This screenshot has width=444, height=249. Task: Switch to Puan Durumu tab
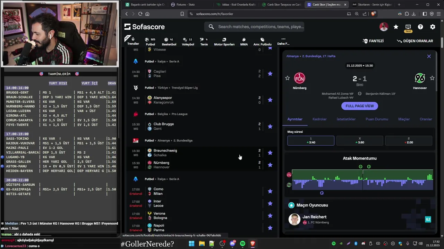click(377, 119)
